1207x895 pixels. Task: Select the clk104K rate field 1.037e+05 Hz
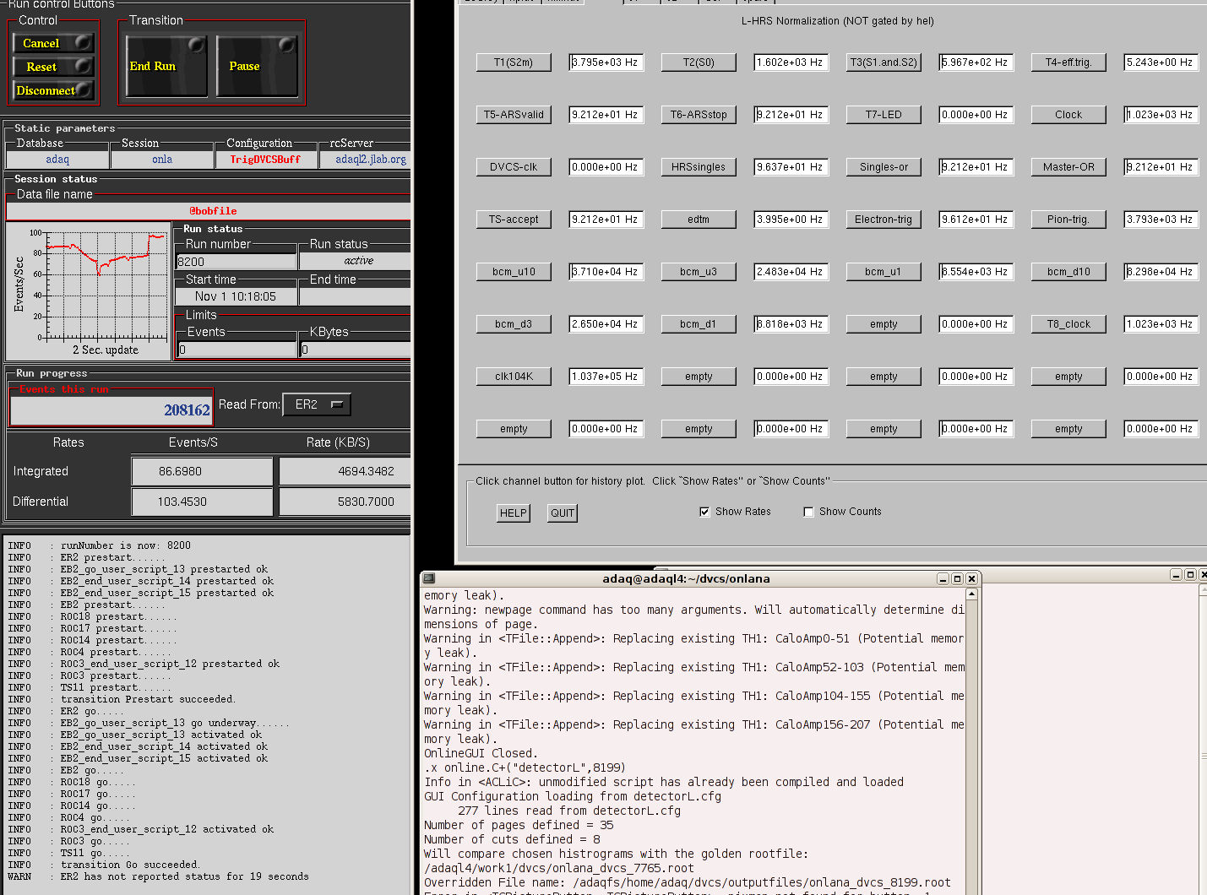[606, 377]
